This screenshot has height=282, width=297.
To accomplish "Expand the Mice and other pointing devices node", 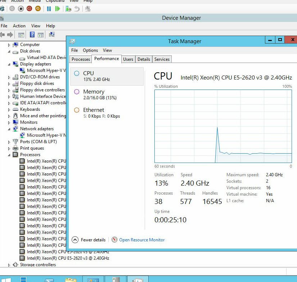I will click(9, 116).
